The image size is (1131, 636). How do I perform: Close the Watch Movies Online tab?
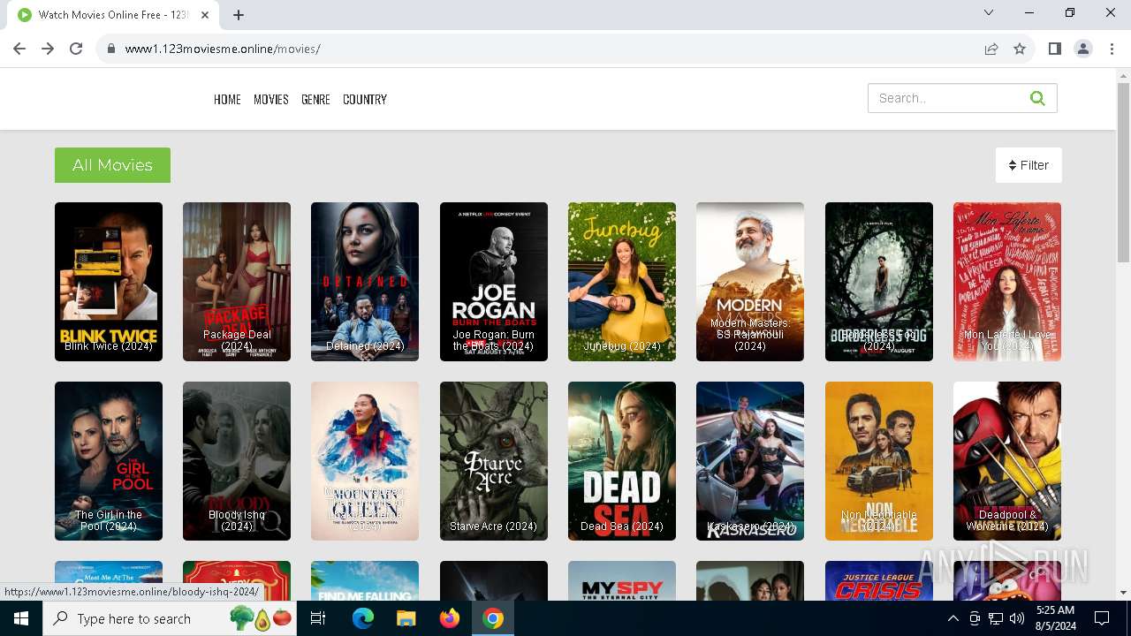pyautogui.click(x=205, y=14)
